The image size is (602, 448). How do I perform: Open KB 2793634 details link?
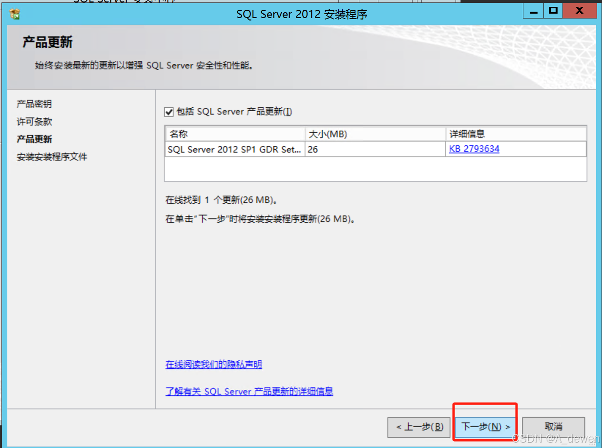point(474,149)
